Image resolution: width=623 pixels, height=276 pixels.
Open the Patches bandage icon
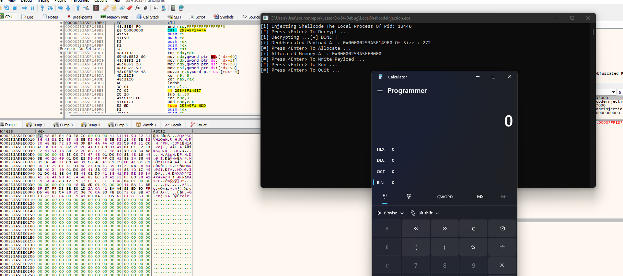click(106, 8)
